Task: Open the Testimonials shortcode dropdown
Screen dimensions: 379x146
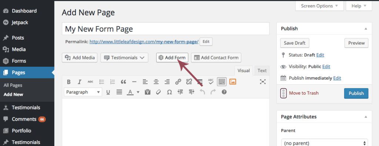Action: pos(124,58)
